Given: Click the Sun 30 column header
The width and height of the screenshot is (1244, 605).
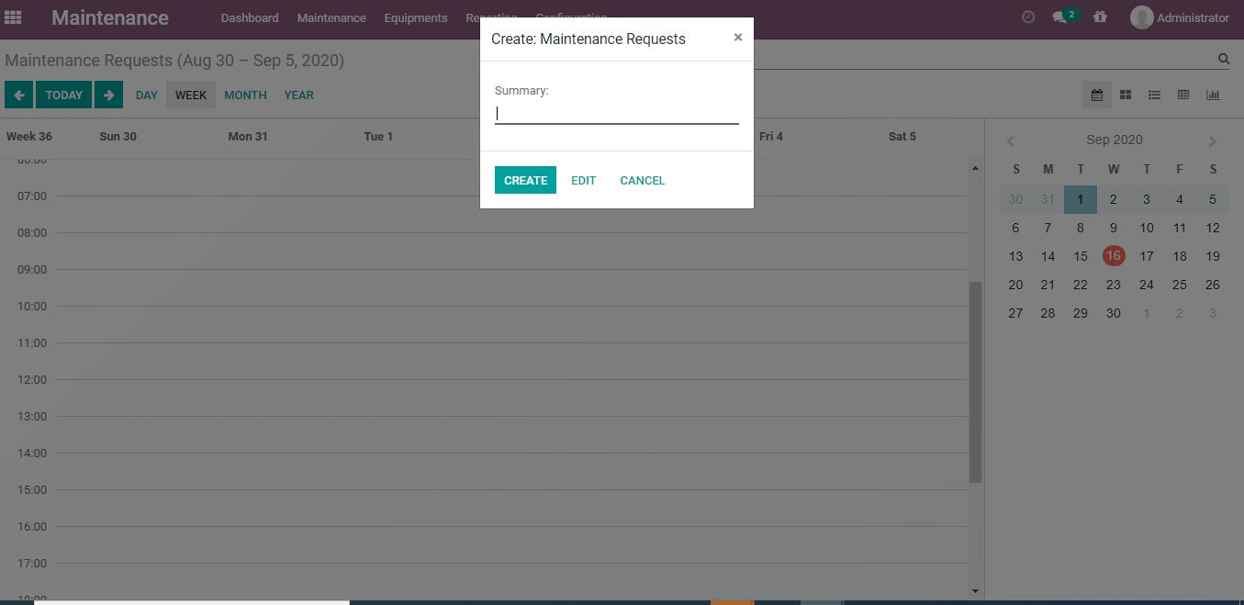Looking at the screenshot, I should (x=118, y=136).
